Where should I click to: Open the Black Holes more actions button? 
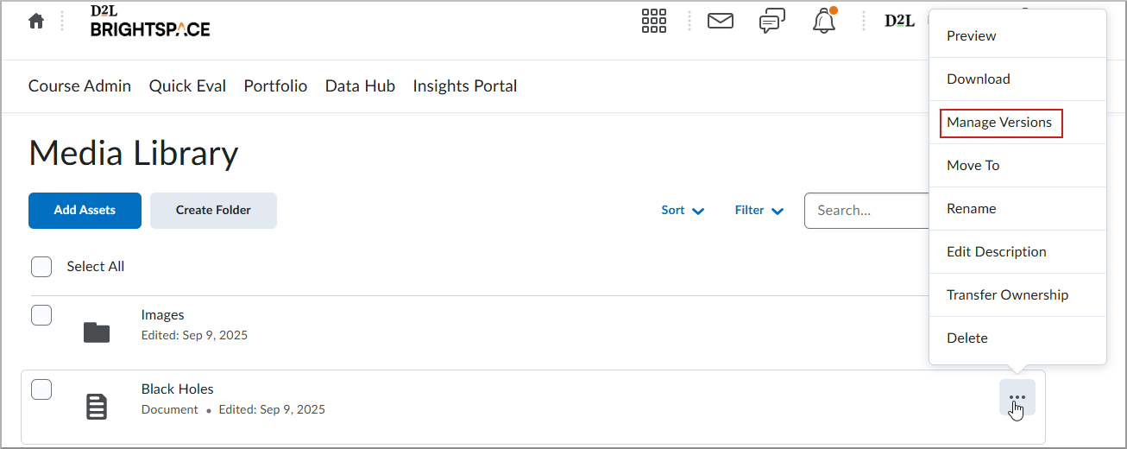pos(1017,397)
